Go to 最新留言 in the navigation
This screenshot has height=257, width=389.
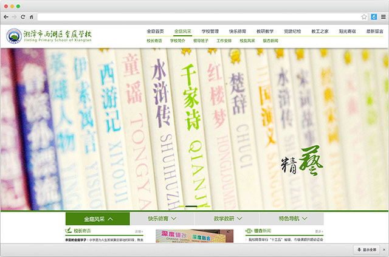[x=374, y=30]
